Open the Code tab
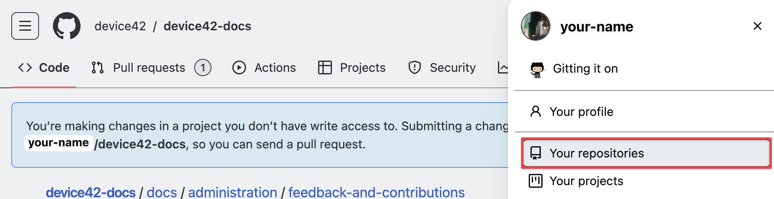774x199 pixels. (x=44, y=68)
